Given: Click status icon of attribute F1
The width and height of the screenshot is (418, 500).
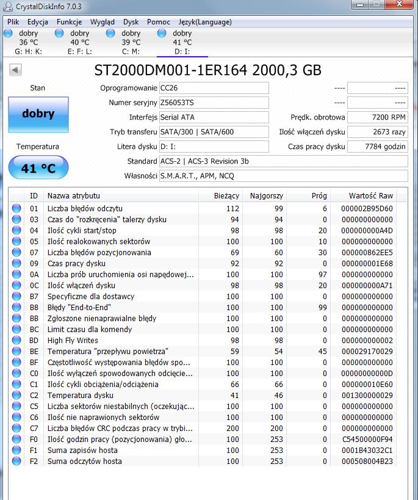Looking at the screenshot, I should point(16,451).
